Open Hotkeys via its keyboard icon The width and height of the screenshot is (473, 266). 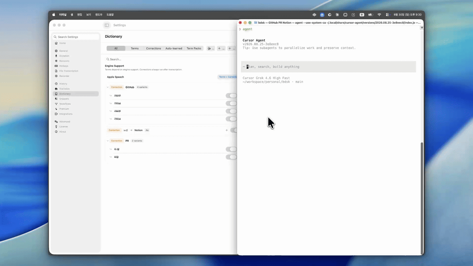pos(56,66)
